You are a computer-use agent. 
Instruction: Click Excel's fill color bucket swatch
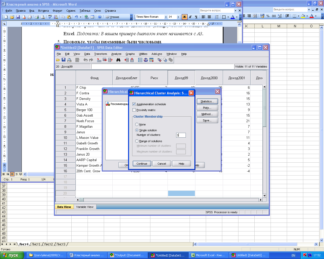click(303, 16)
